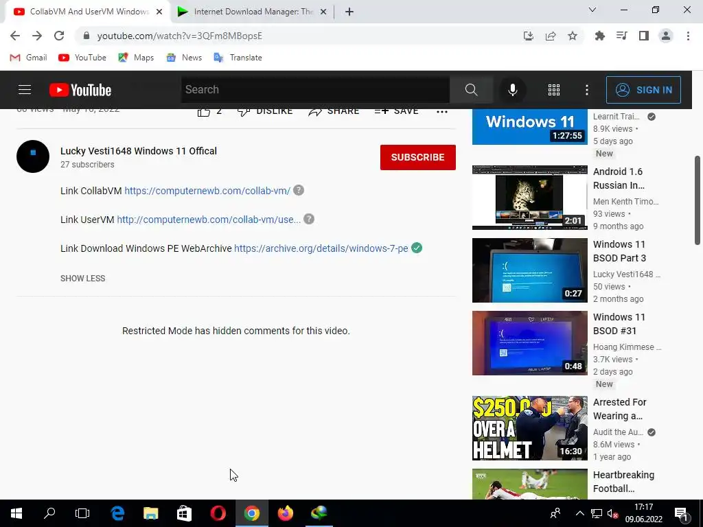703x527 pixels.
Task: Open the Arrested For Wearing a... video title
Action: coord(620,409)
